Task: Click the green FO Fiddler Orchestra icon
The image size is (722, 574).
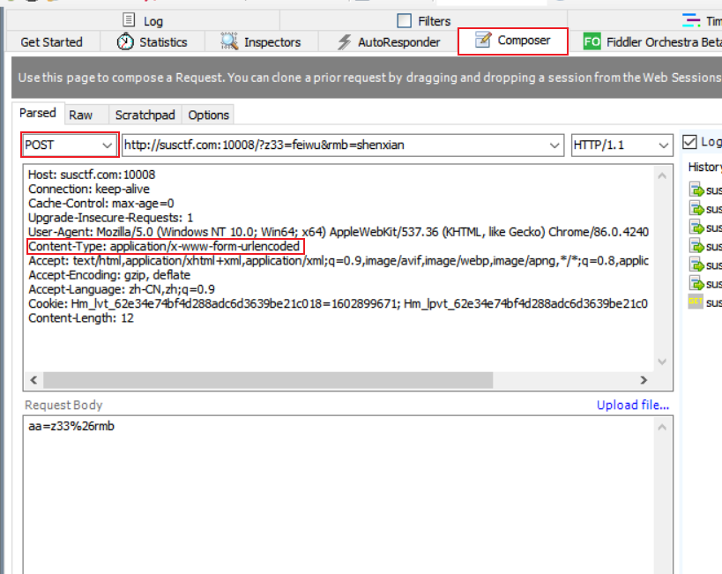Action: click(x=592, y=41)
